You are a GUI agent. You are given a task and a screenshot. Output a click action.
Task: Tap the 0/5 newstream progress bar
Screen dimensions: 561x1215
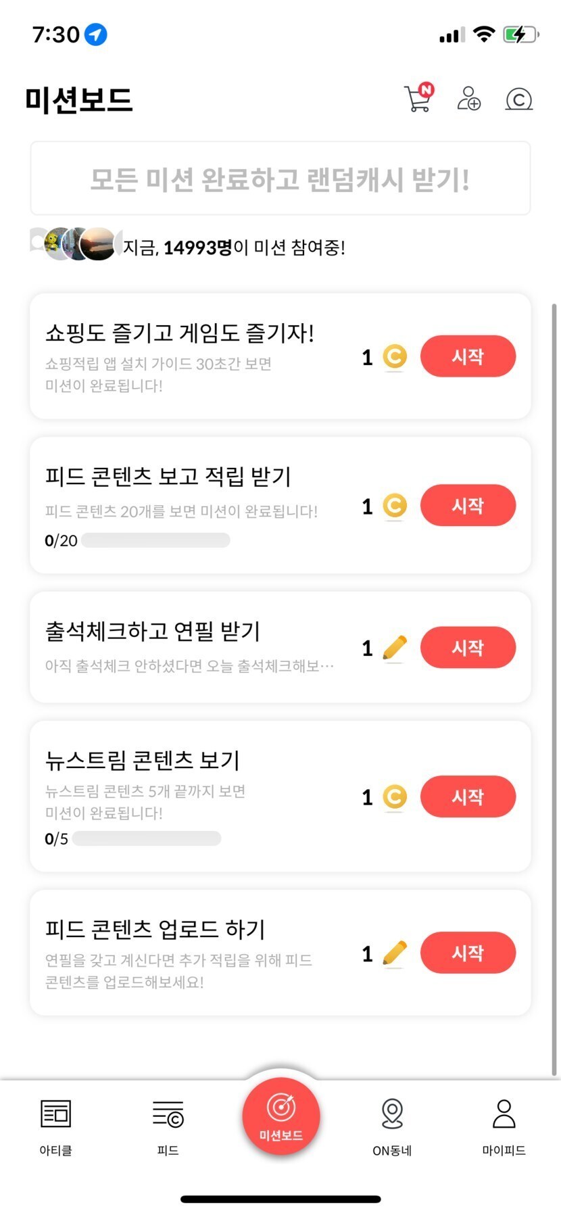click(147, 838)
